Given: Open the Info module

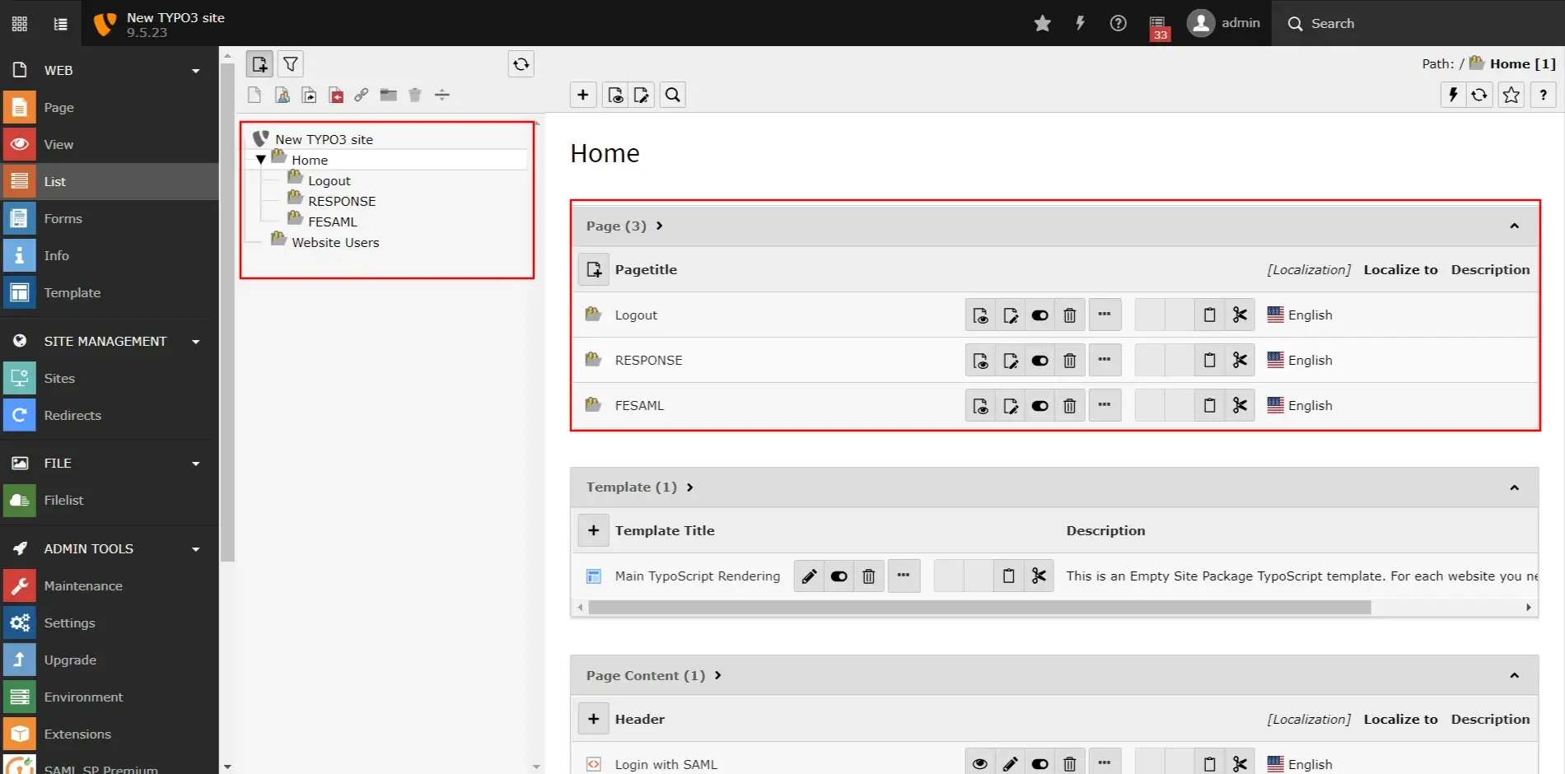Looking at the screenshot, I should pos(110,255).
